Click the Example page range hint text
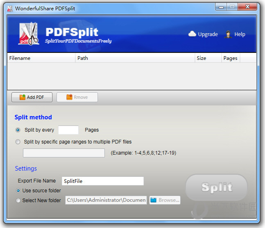The height and width of the screenshot is (228, 265). [x=143, y=153]
